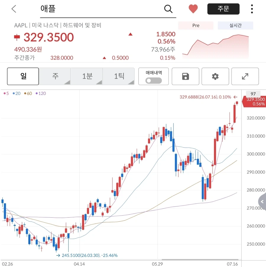Select the 실시간 realtime button
This screenshot has width=266, height=267.
click(x=235, y=25)
